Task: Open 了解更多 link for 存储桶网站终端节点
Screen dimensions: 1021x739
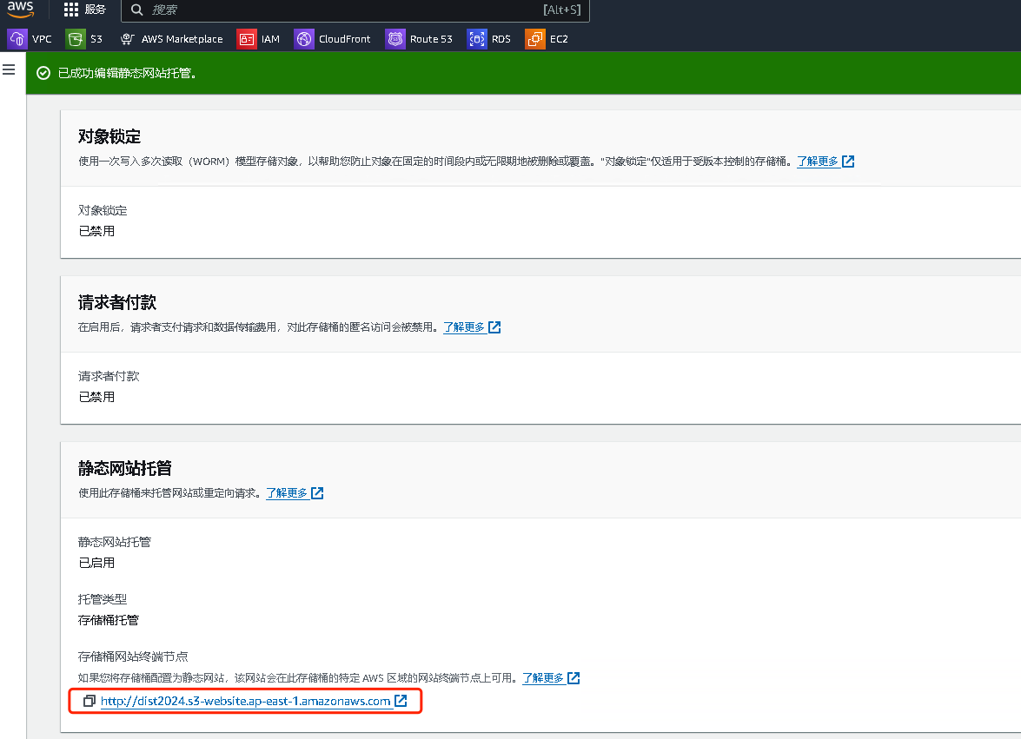Action: [x=543, y=678]
